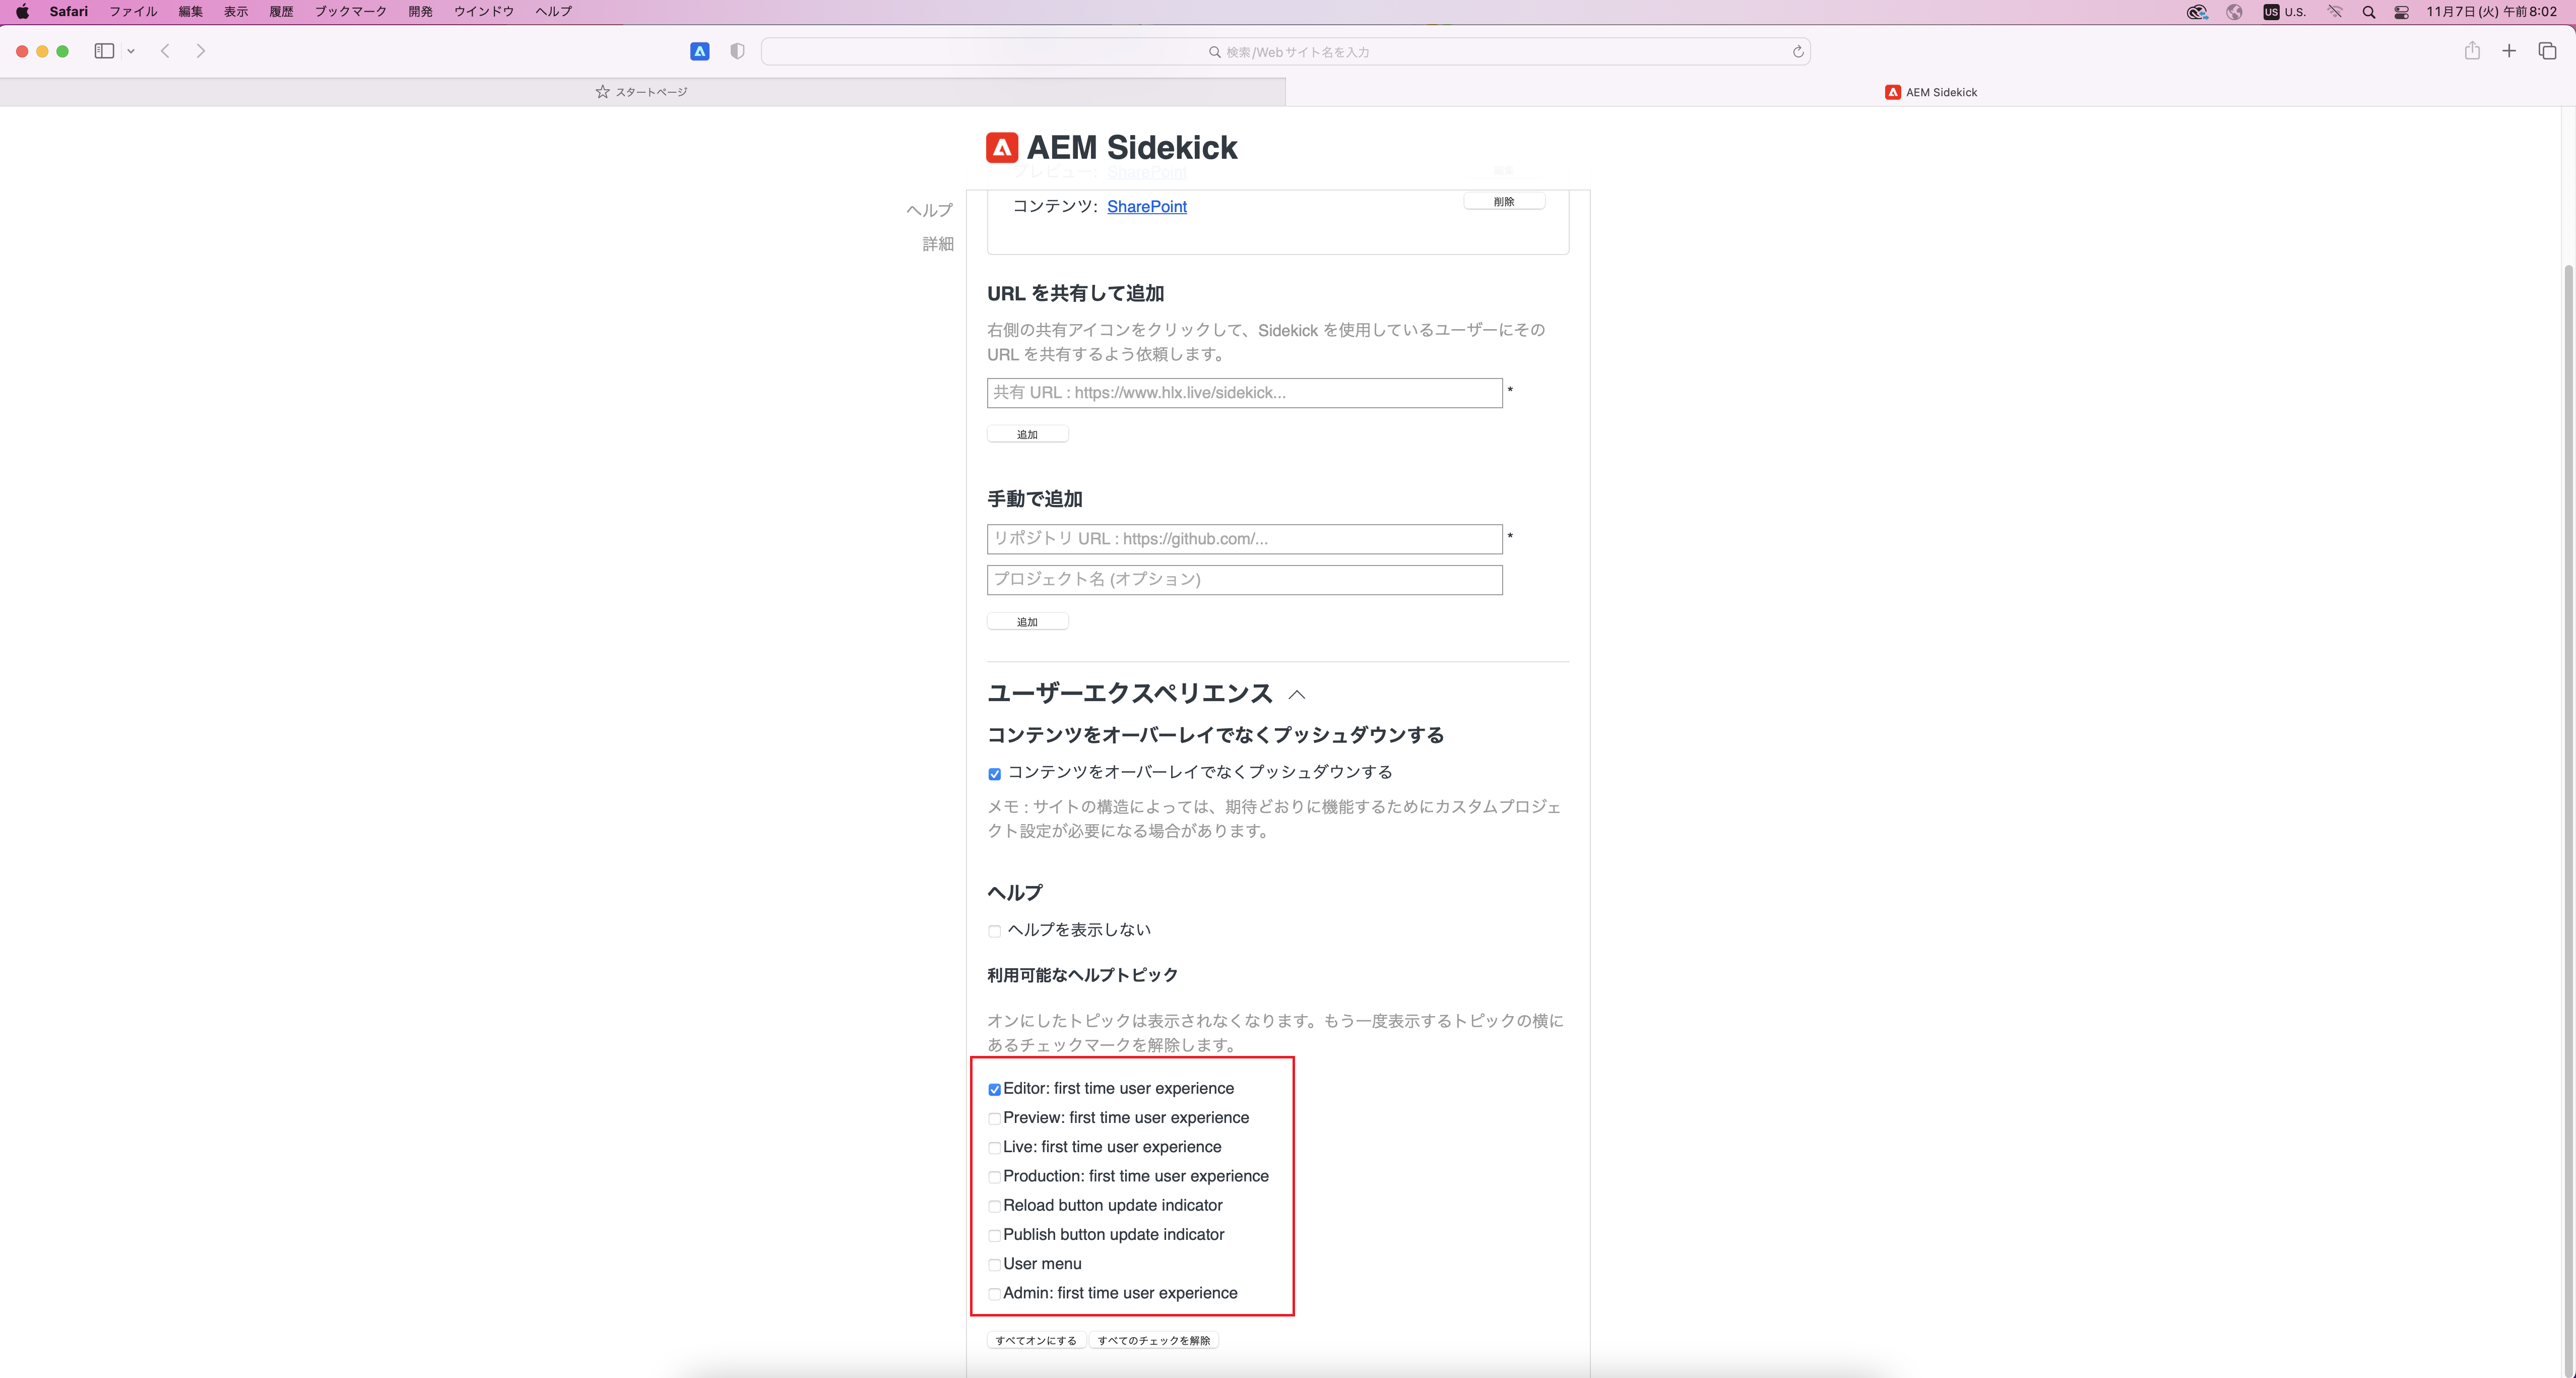Check the ヘルプを表示しない checkbox
Screen dimensions: 2576x1378
[x=994, y=931]
